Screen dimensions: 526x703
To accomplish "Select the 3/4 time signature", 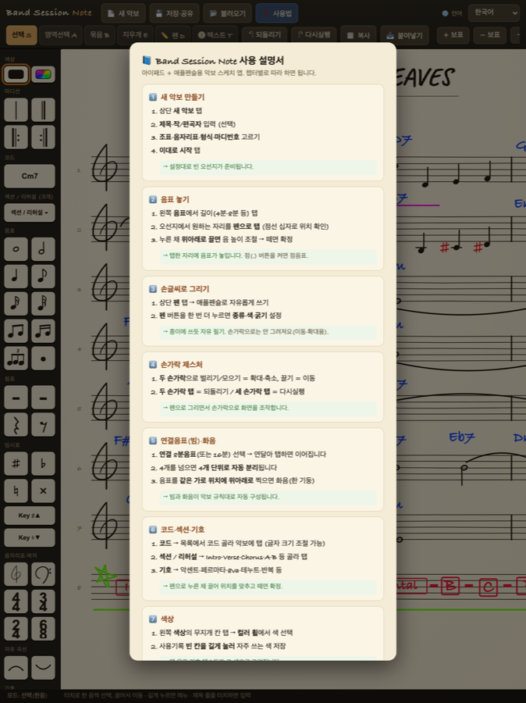I will coord(44,601).
